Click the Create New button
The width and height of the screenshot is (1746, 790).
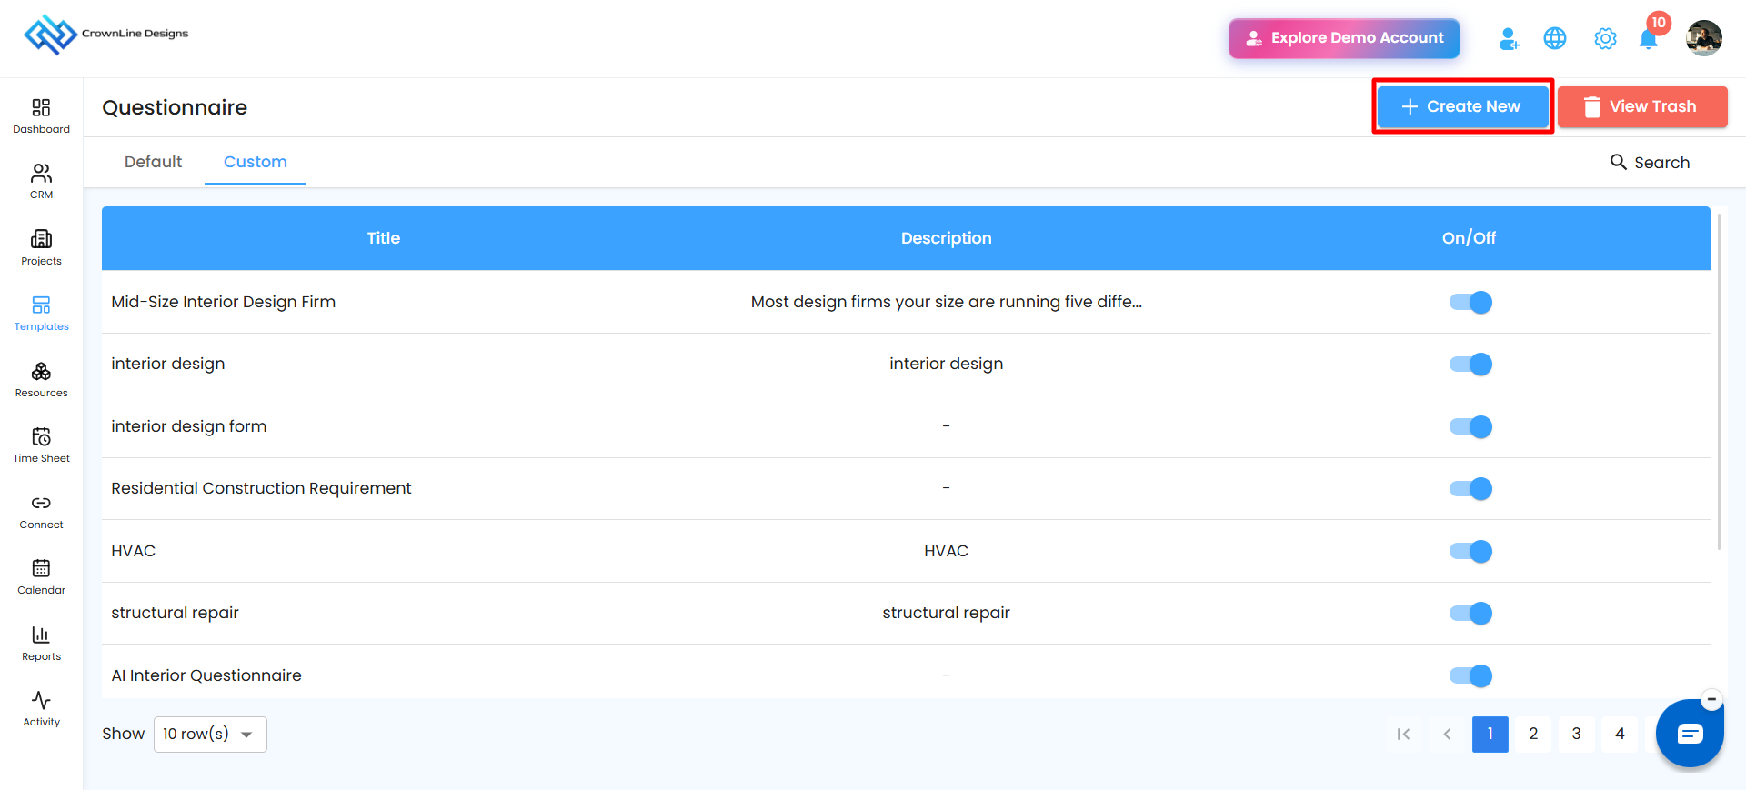1462,106
